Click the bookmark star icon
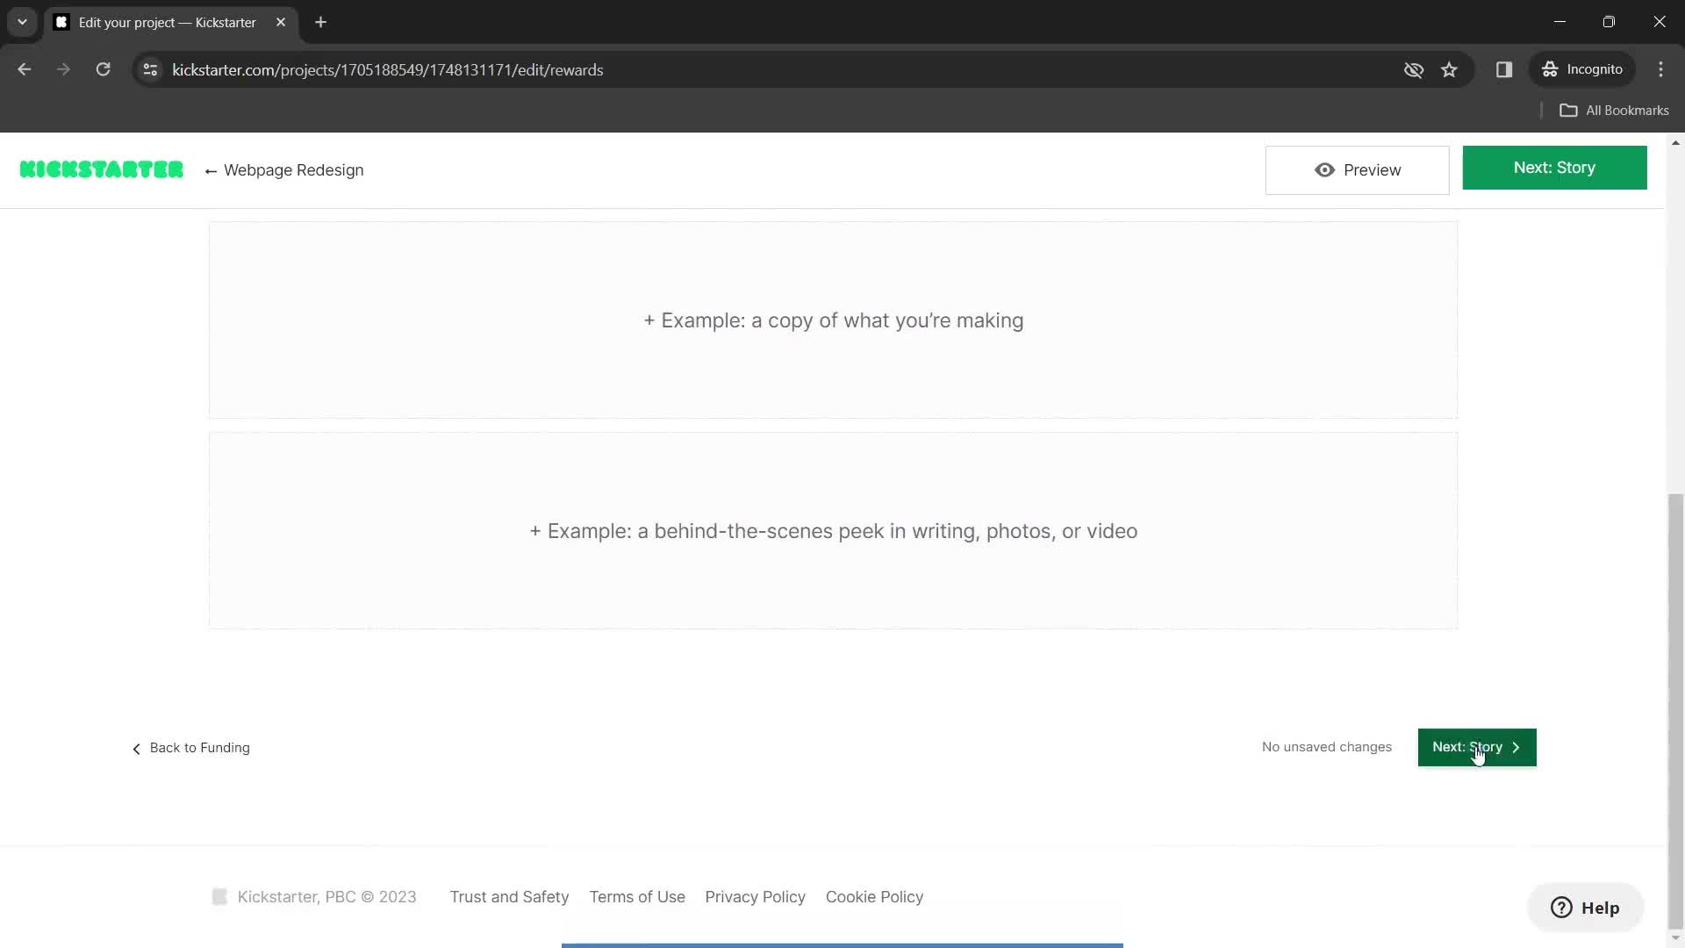1685x948 pixels. [1449, 69]
